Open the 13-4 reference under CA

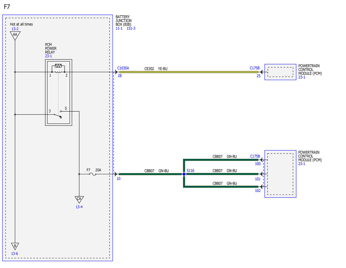[79, 207]
